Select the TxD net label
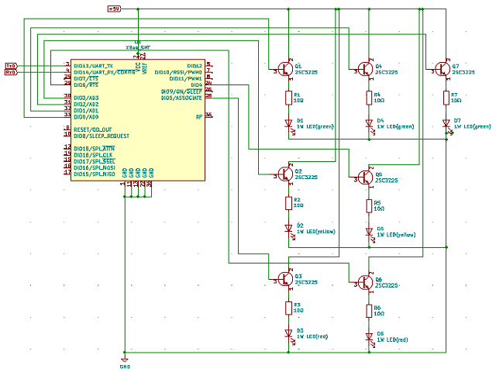 tap(11, 66)
